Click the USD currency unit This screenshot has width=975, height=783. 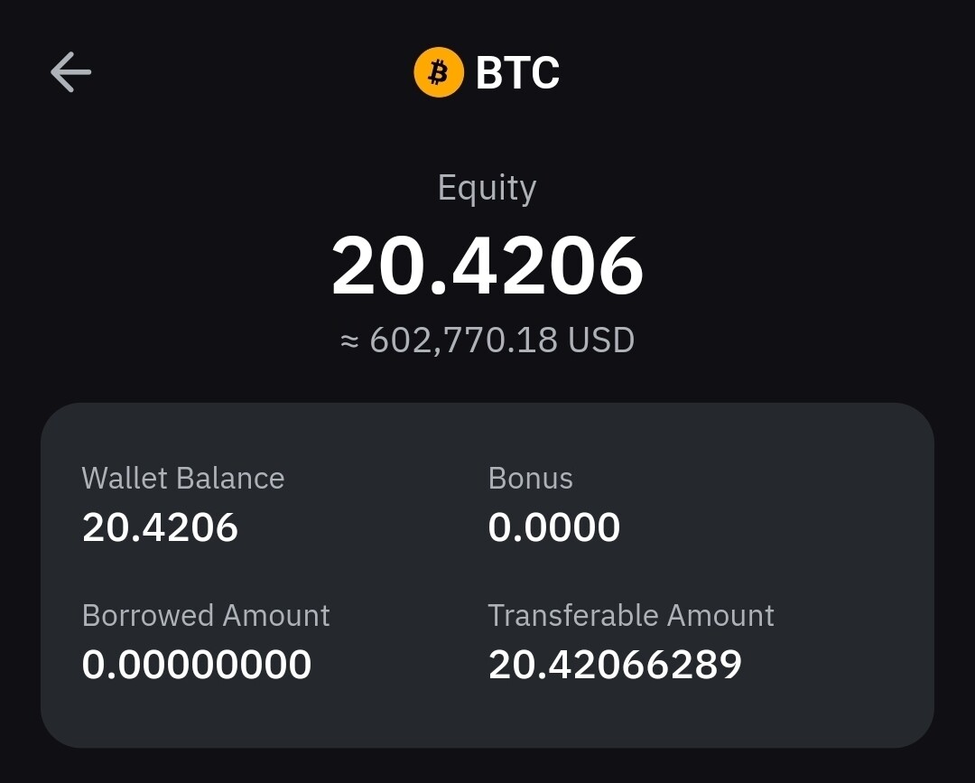[601, 340]
